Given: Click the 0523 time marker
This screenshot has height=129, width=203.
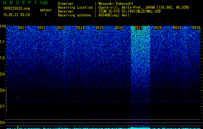Looking at the screenshot, I should click(x=61, y=28).
